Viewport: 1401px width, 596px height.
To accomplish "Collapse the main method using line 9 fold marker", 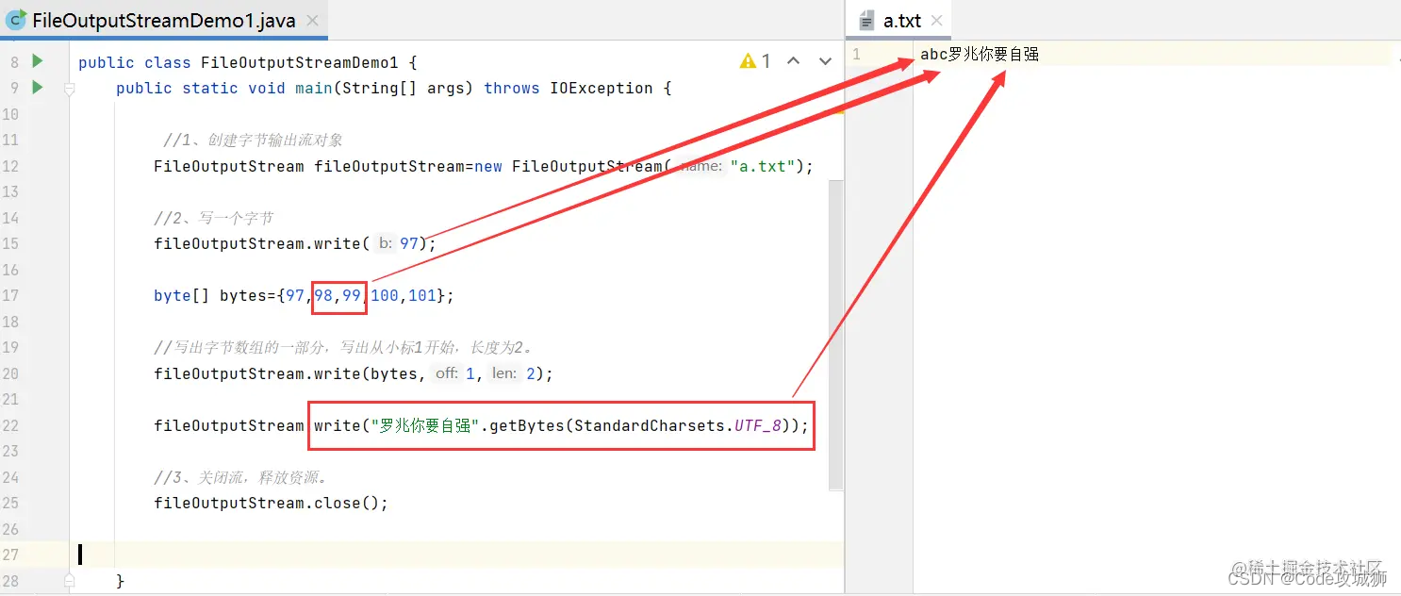I will [x=69, y=89].
